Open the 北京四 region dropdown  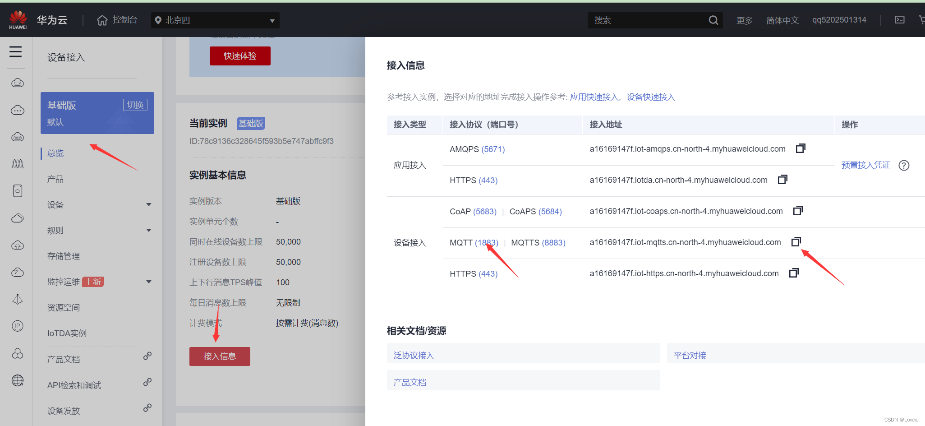(x=215, y=20)
